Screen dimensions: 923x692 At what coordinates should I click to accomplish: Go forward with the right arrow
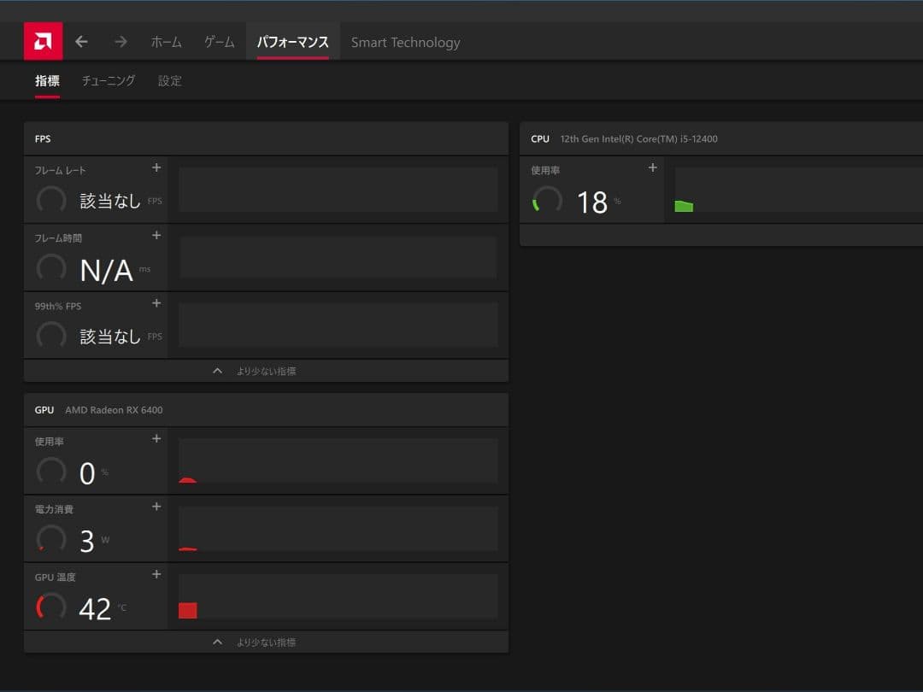[x=121, y=42]
